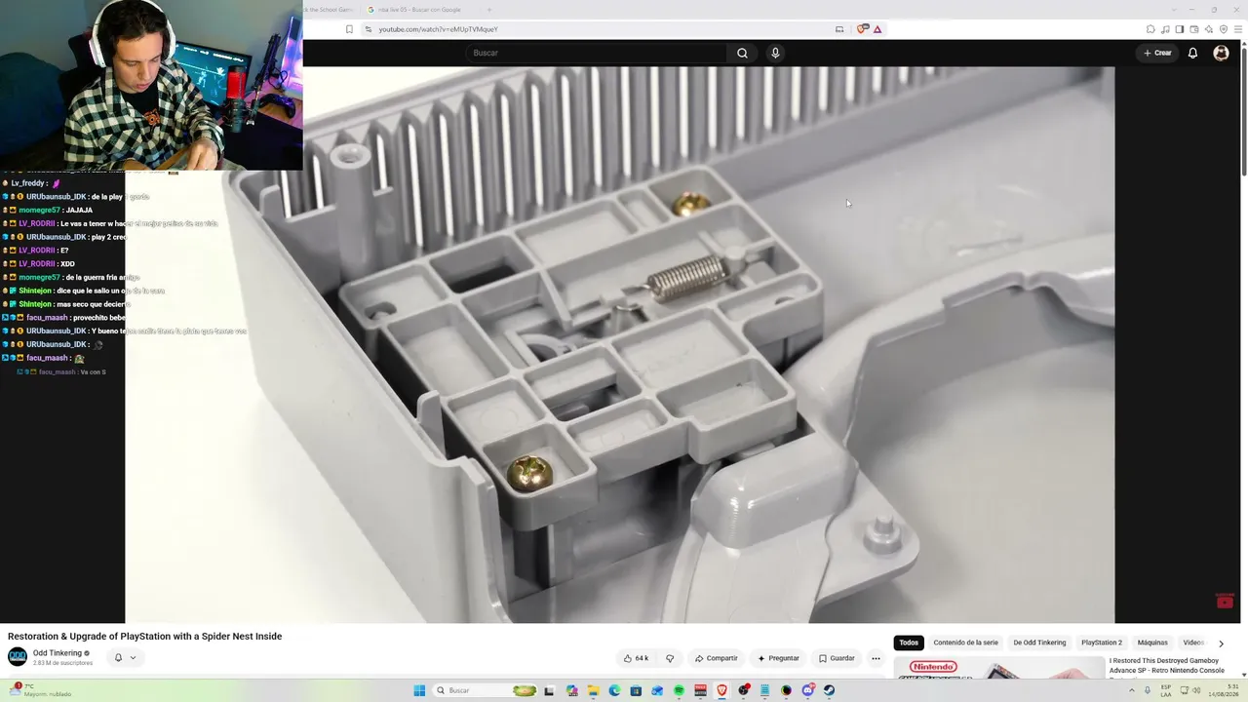The width and height of the screenshot is (1248, 702).
Task: Open the three-dot more actions menu
Action: (876, 658)
